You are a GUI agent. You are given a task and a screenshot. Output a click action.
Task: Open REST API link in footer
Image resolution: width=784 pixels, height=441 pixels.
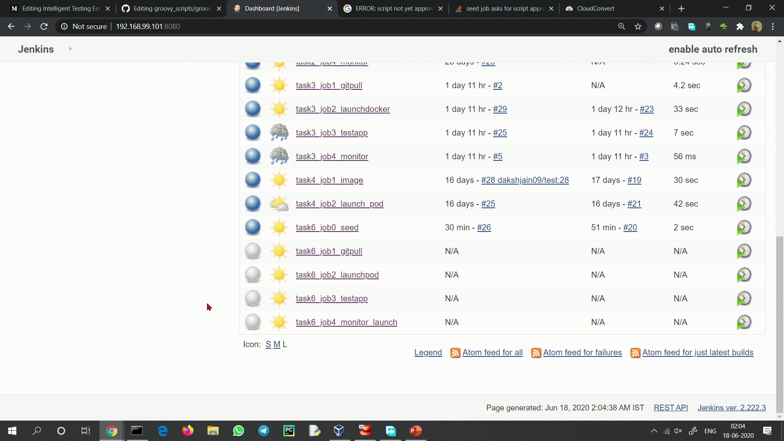pos(670,408)
